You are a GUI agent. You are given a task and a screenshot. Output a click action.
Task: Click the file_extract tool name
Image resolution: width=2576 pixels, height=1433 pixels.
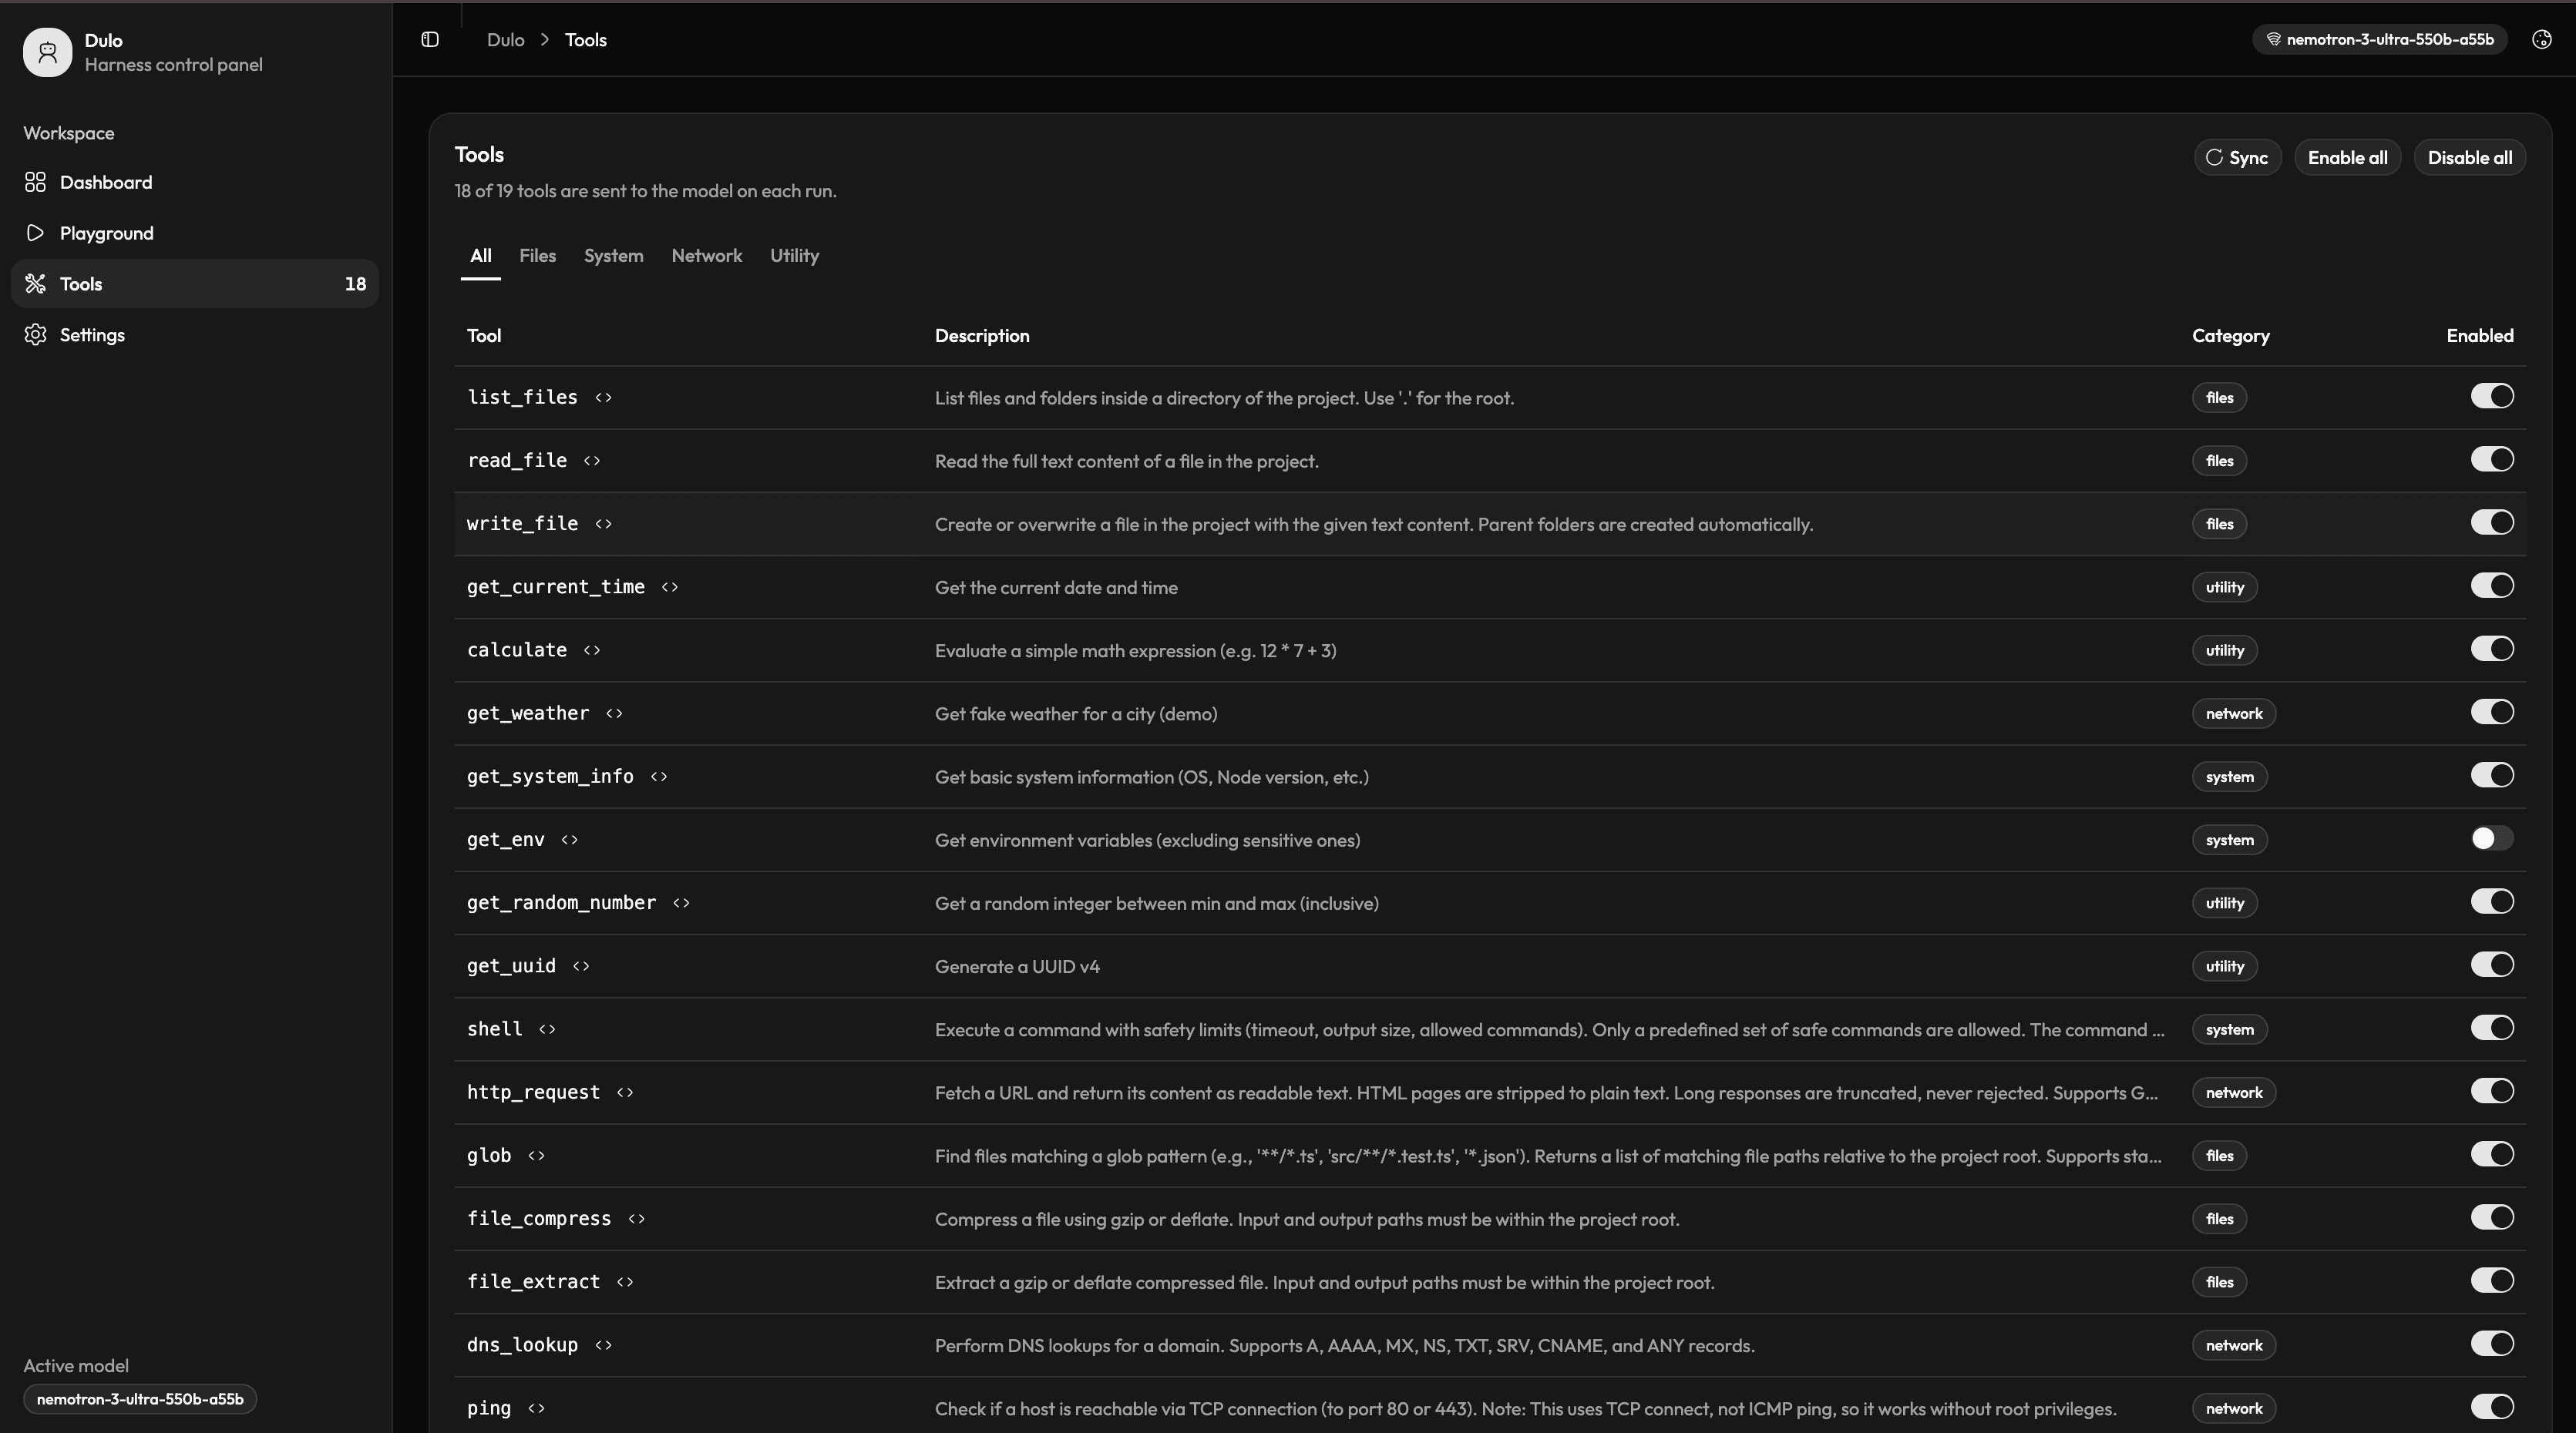tap(533, 1282)
